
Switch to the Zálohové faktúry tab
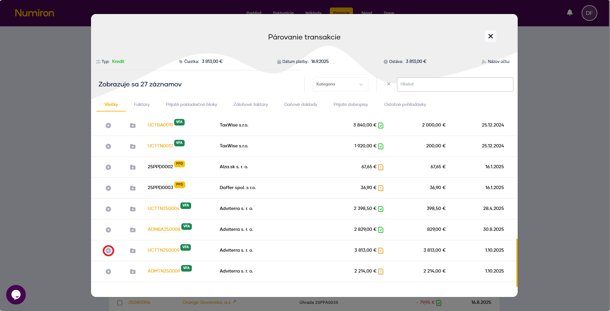(251, 105)
